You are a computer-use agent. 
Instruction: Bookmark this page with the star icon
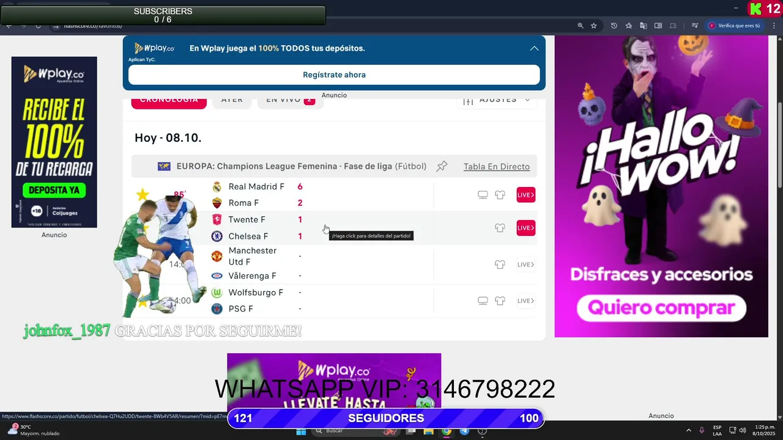click(593, 26)
